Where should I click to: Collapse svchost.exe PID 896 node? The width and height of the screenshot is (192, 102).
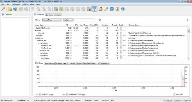click(x=39, y=43)
